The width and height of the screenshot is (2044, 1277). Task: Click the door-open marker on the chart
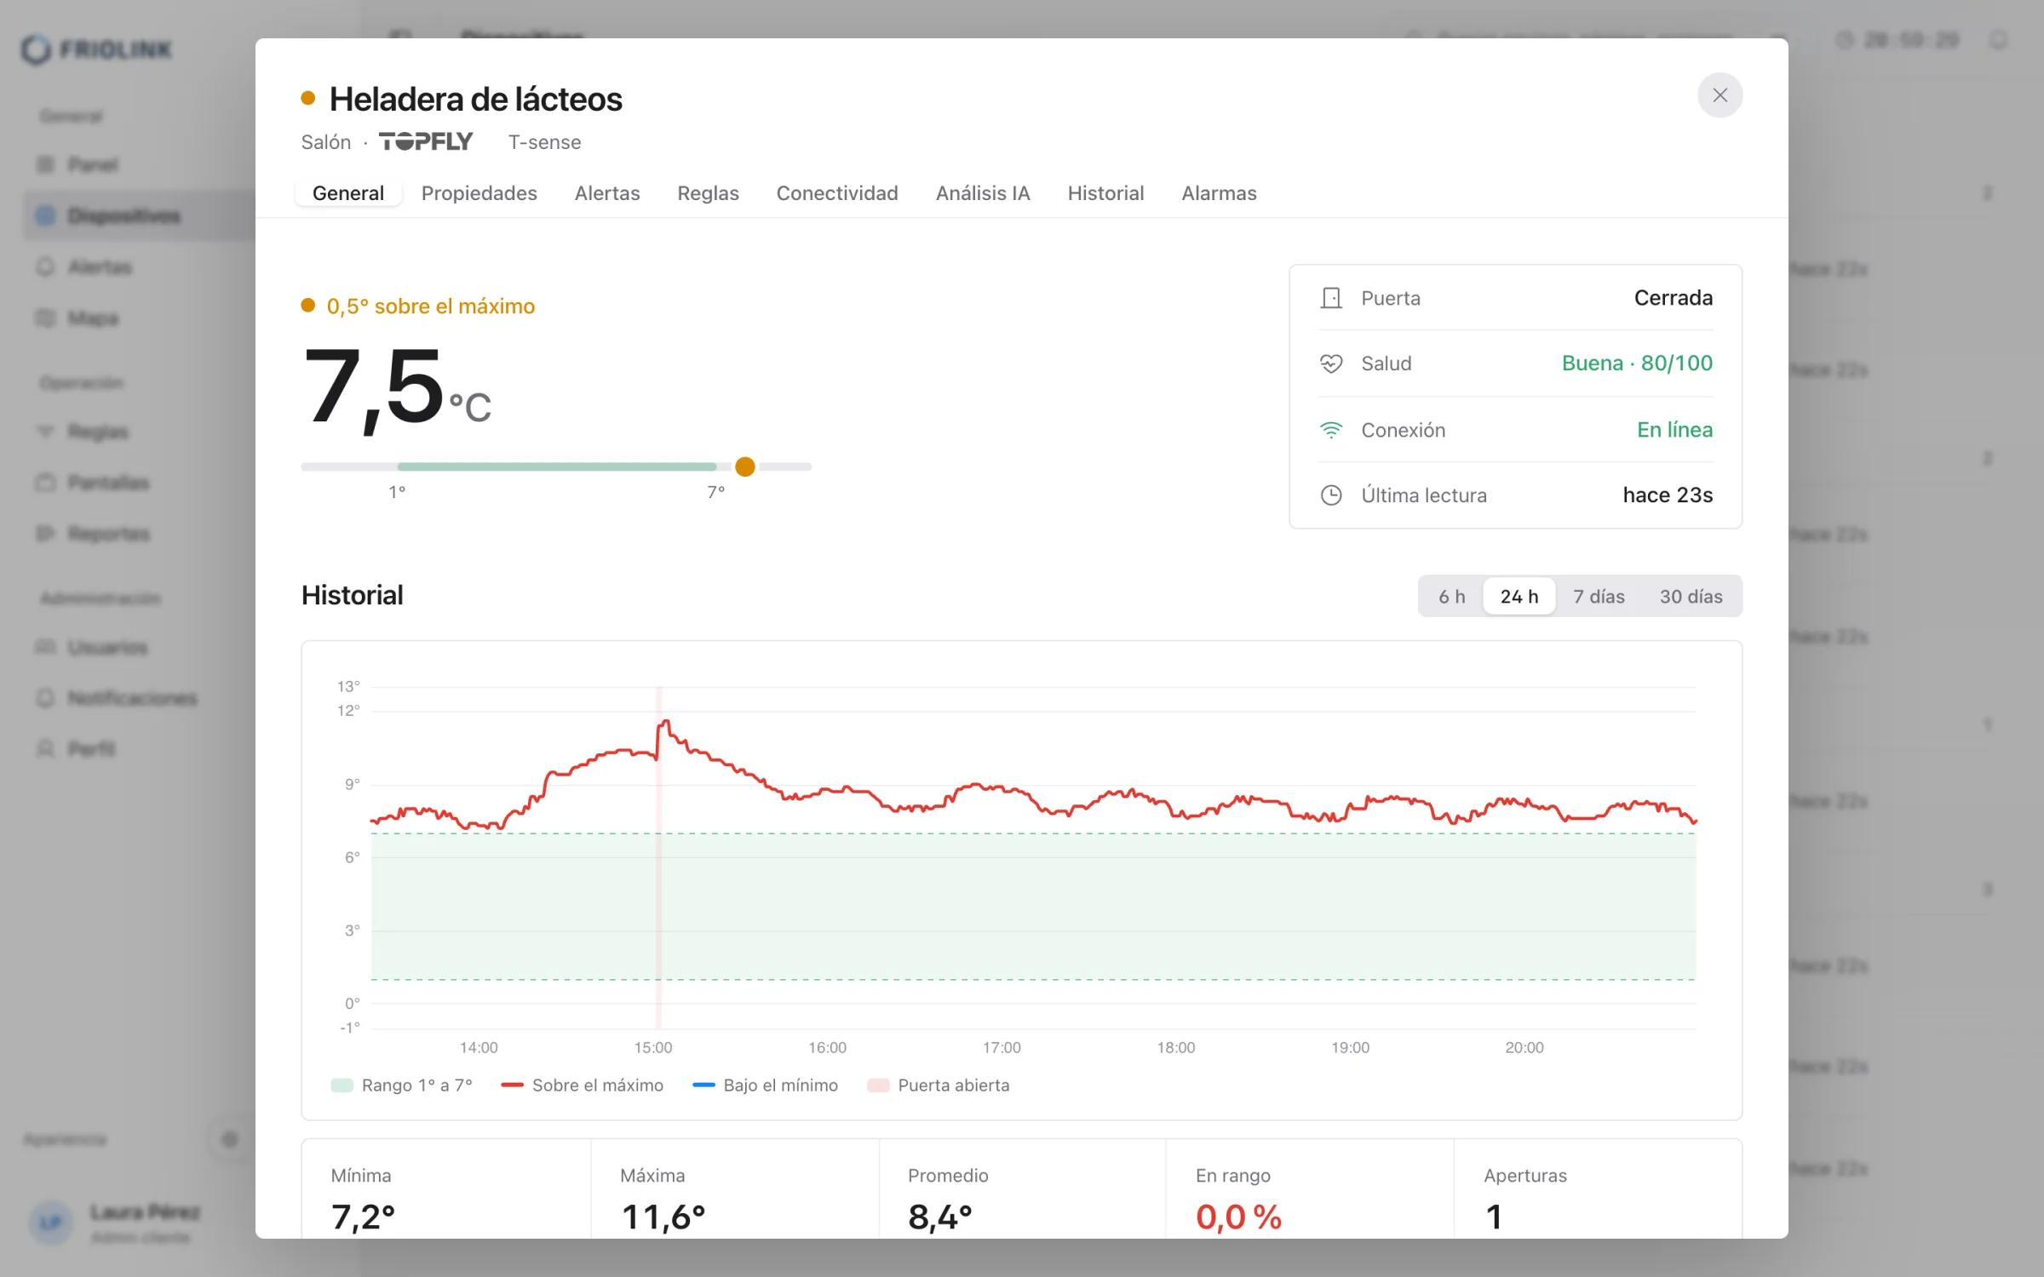(x=658, y=857)
